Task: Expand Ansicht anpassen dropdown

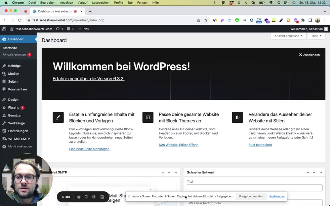Action: tap(288, 36)
